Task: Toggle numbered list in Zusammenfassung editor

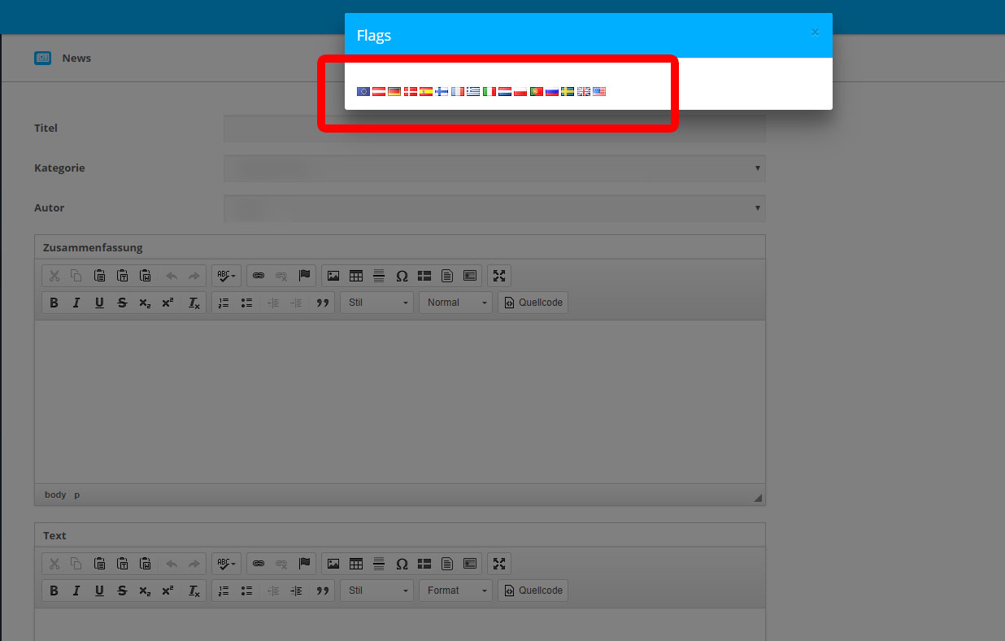Action: tap(224, 303)
